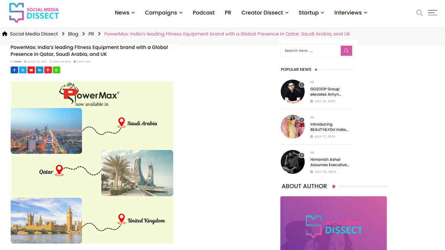Go to Blog breadcrumb link
Image resolution: width=445 pixels, height=250 pixels.
tap(73, 34)
